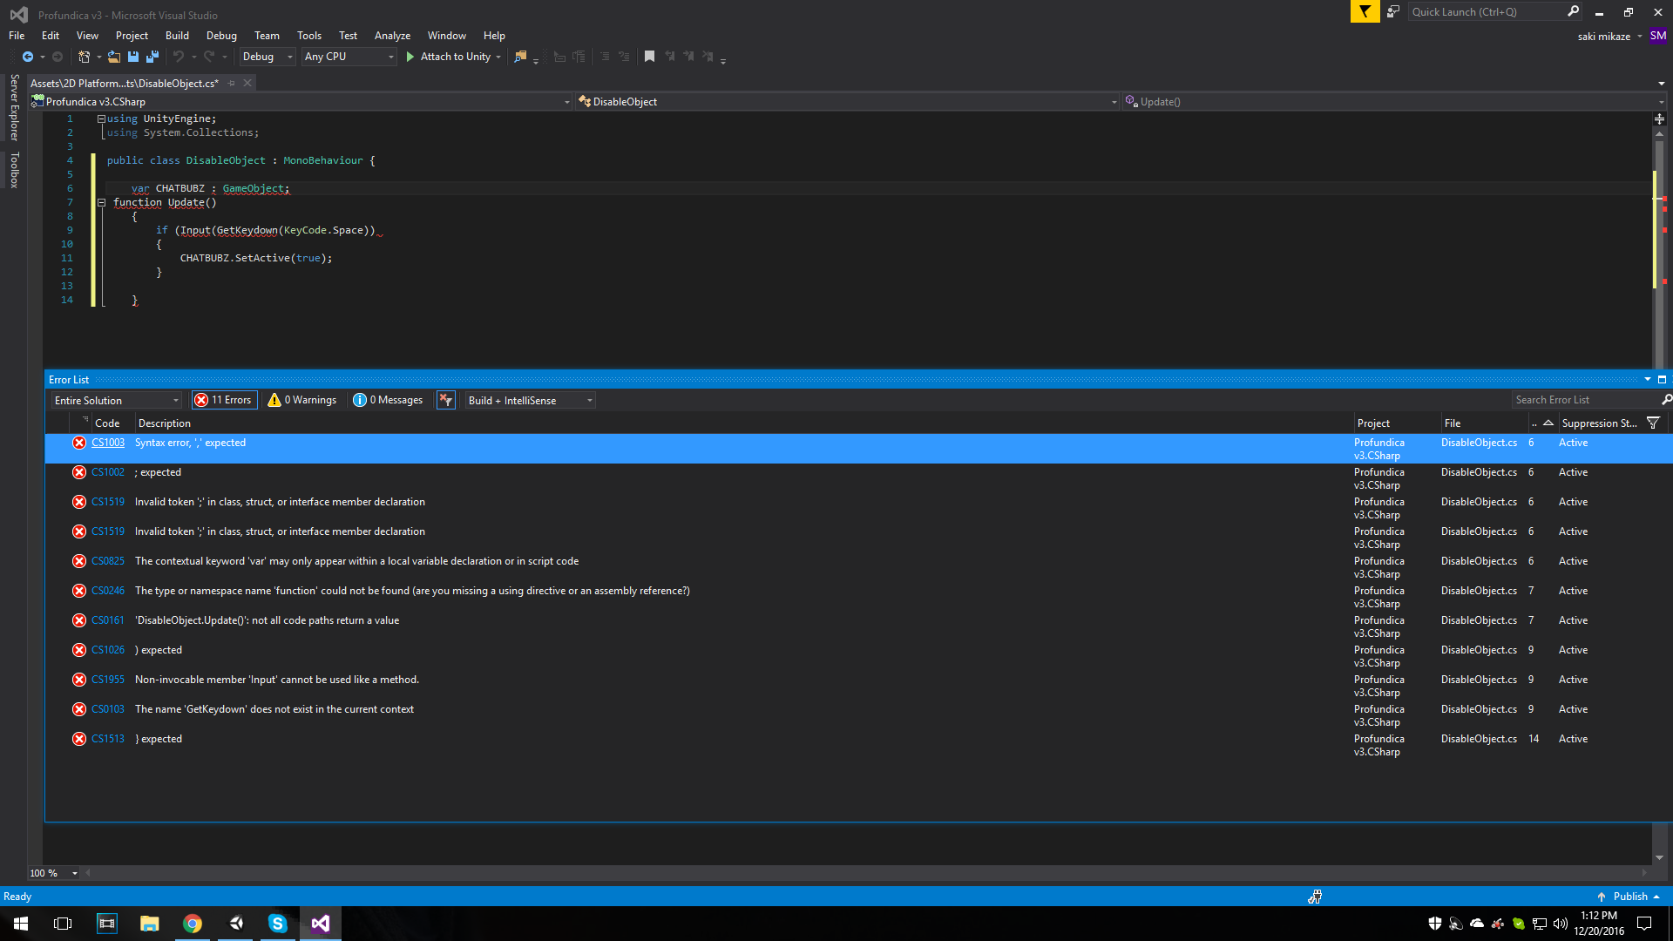This screenshot has width=1673, height=941.
Task: Open the Update() member dropdown
Action: tap(1394, 102)
